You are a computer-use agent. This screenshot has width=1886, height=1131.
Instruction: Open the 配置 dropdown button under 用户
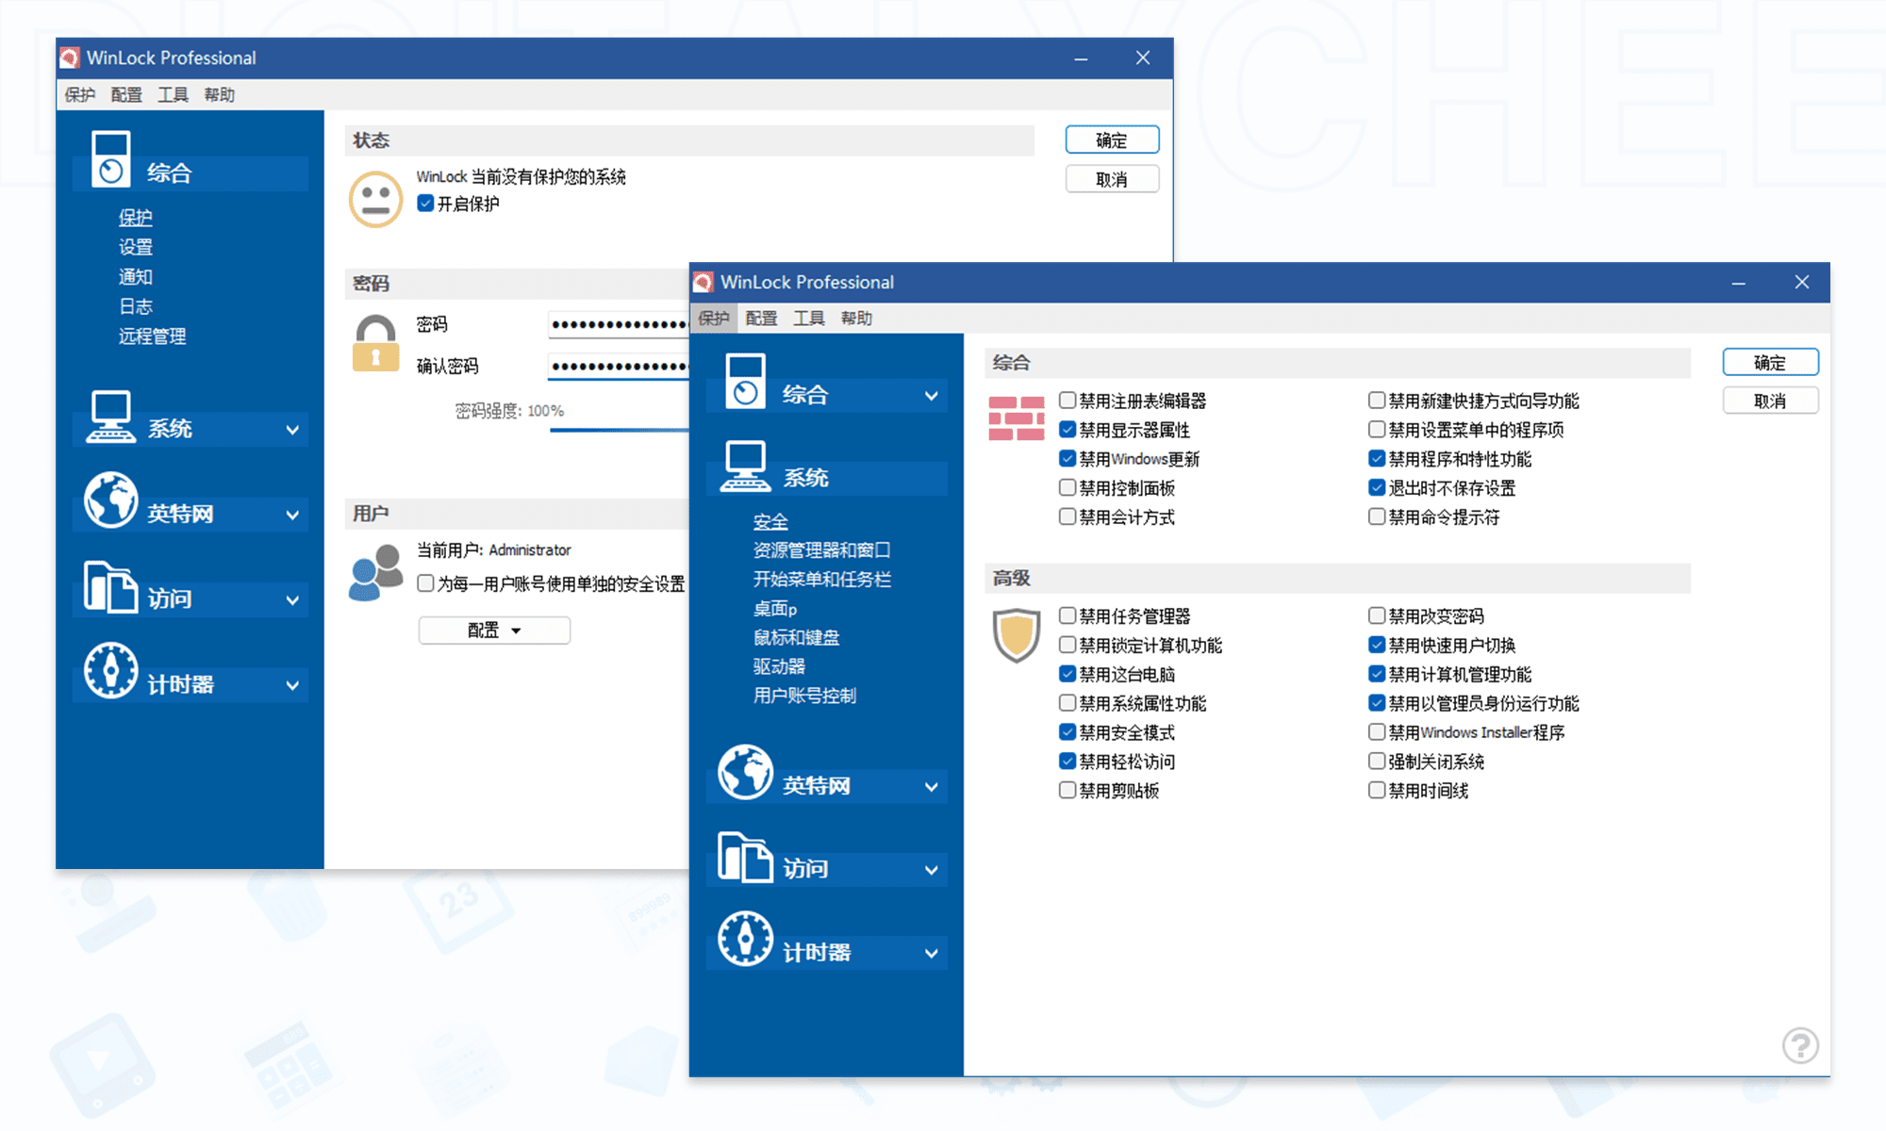(494, 631)
